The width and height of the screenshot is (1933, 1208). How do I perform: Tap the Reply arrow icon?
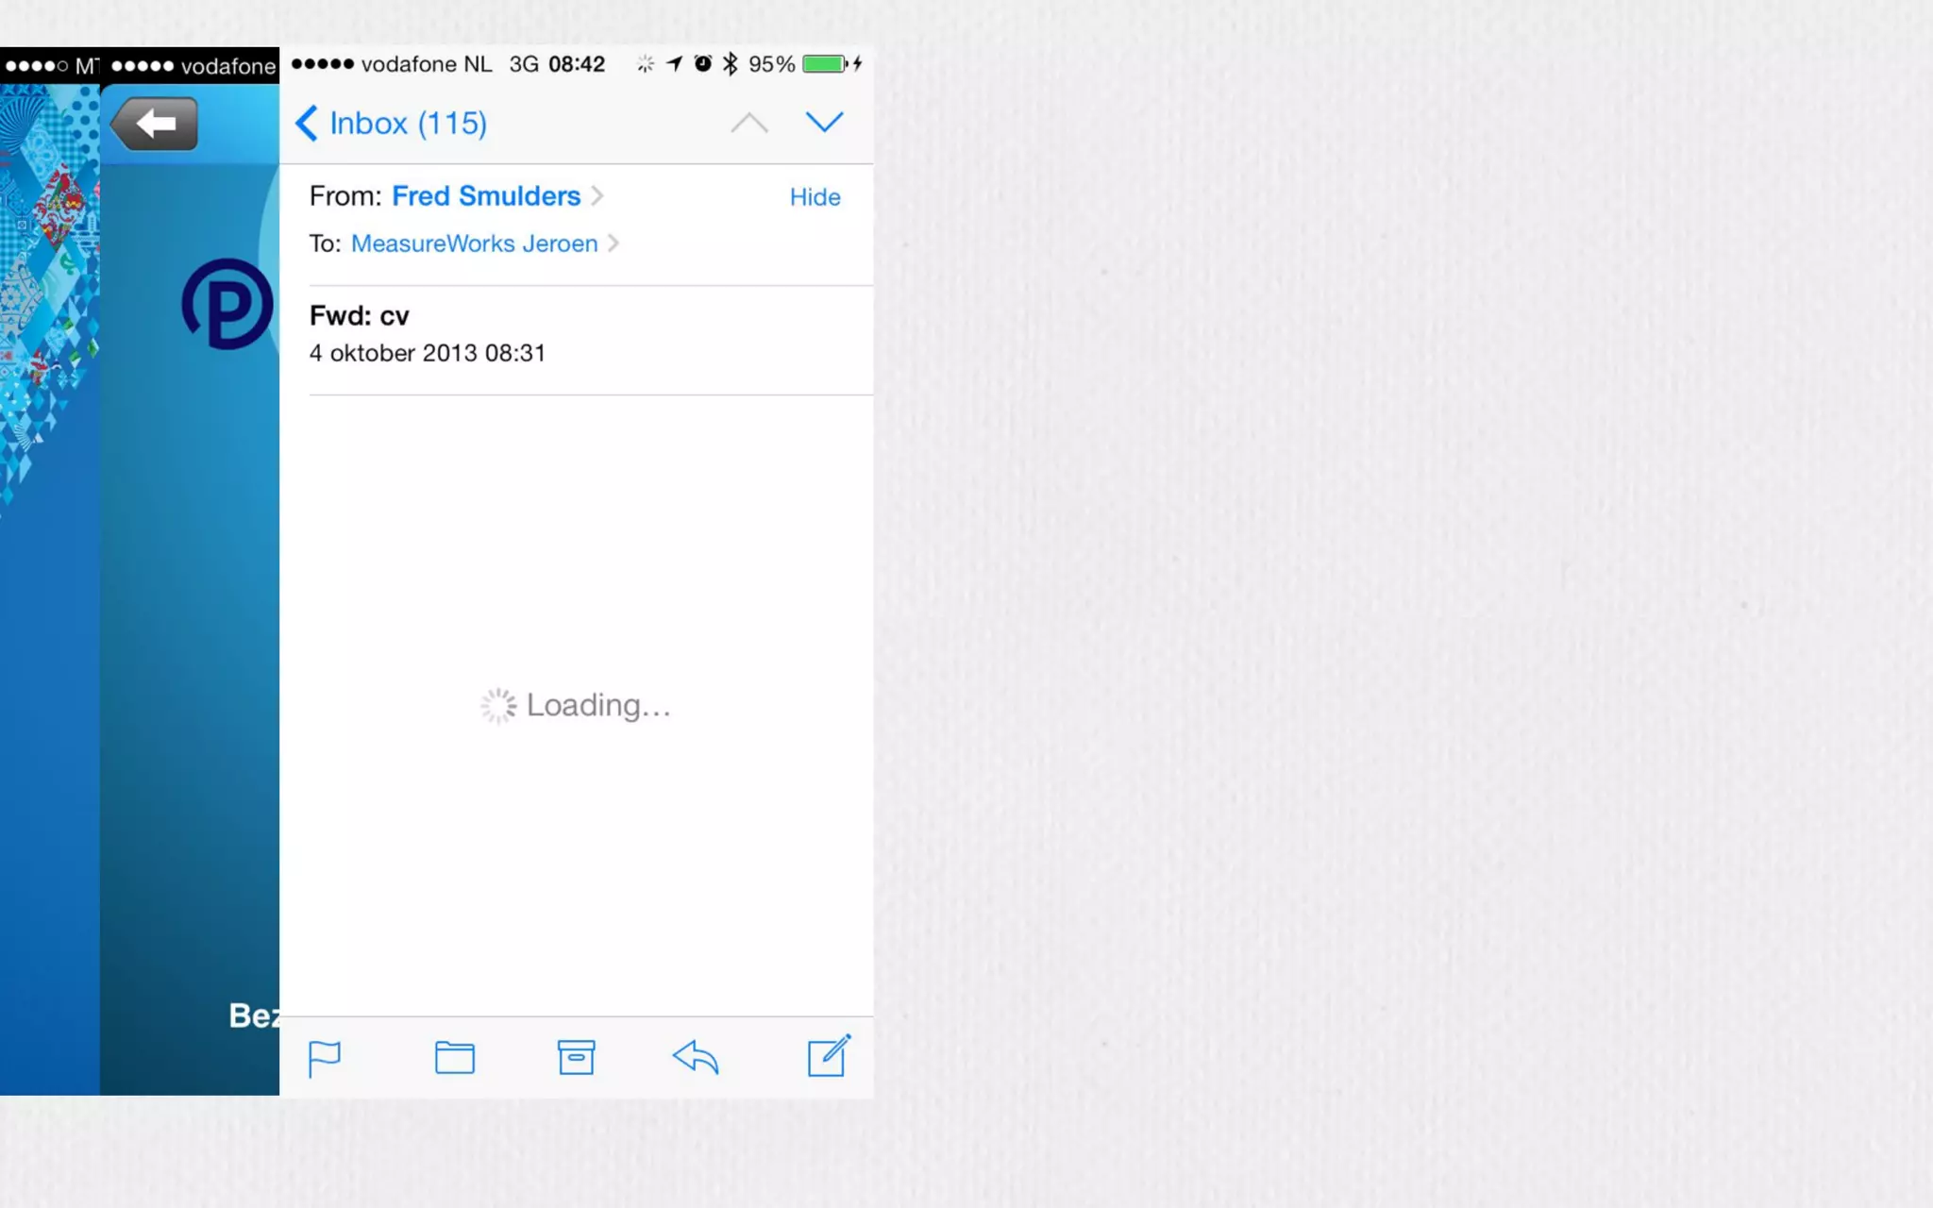tap(696, 1058)
